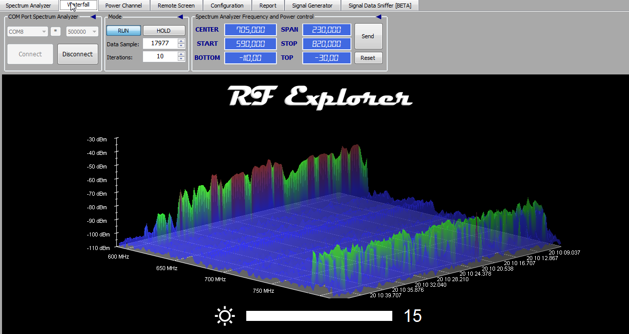
Task: Go to the Remote Screen tab
Action: pos(176,6)
